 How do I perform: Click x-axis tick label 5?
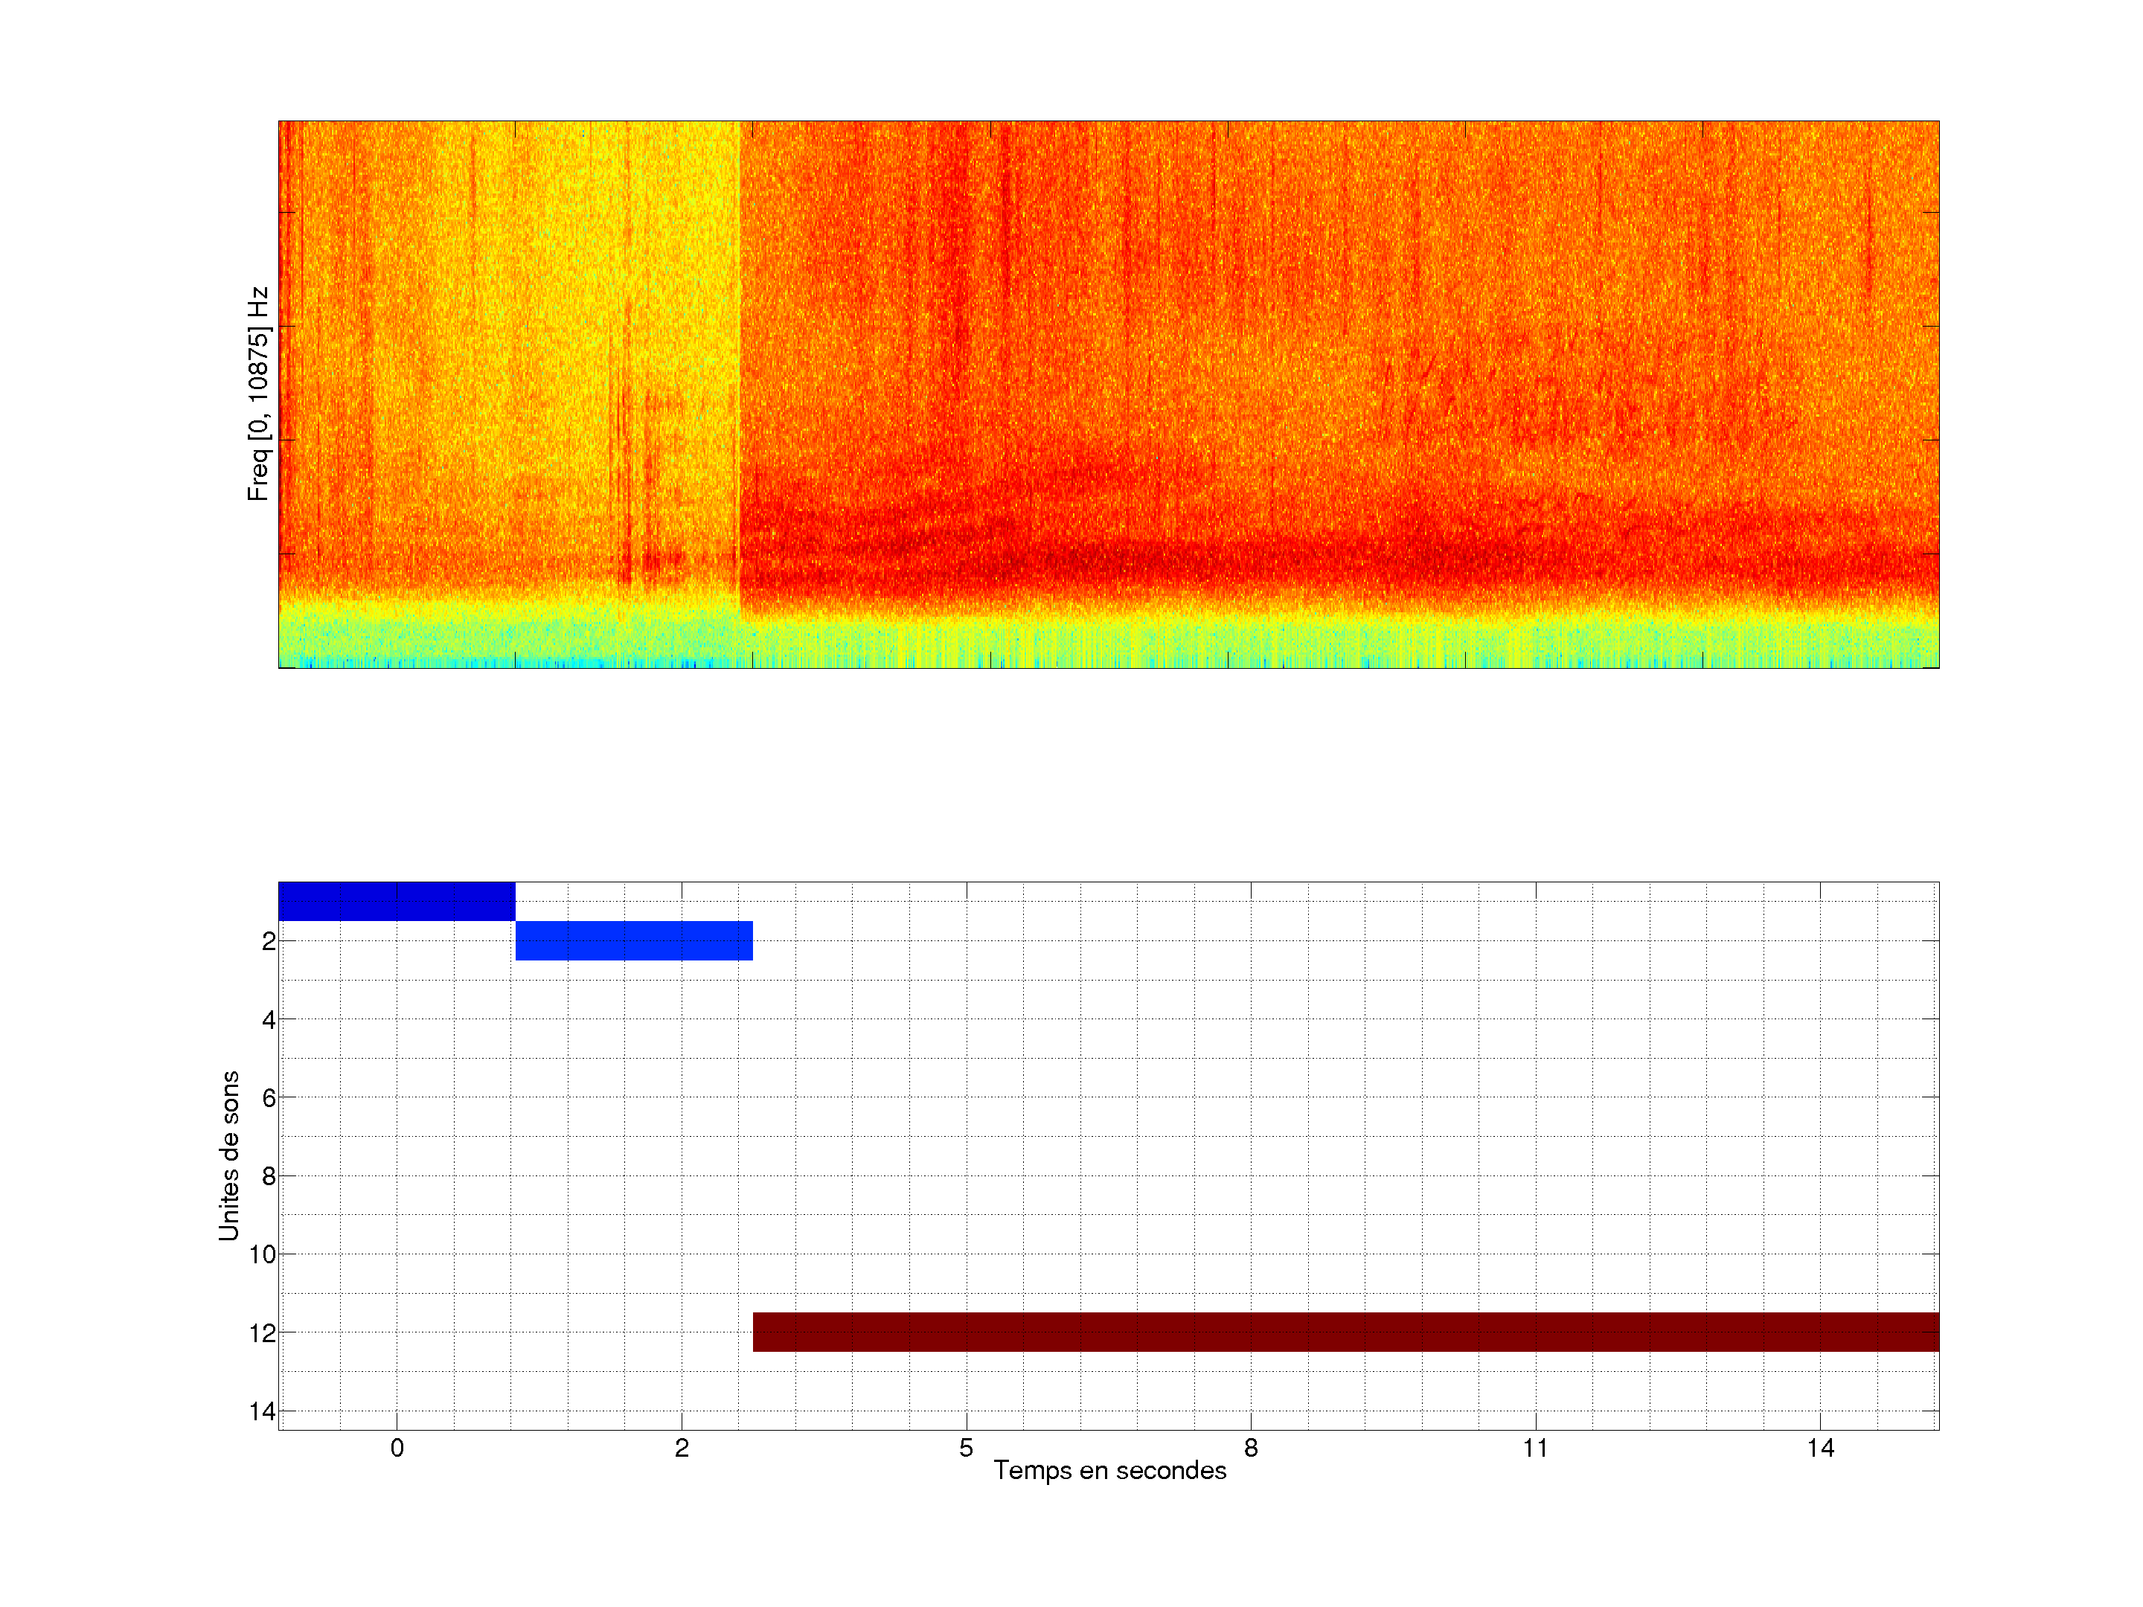[966, 1448]
